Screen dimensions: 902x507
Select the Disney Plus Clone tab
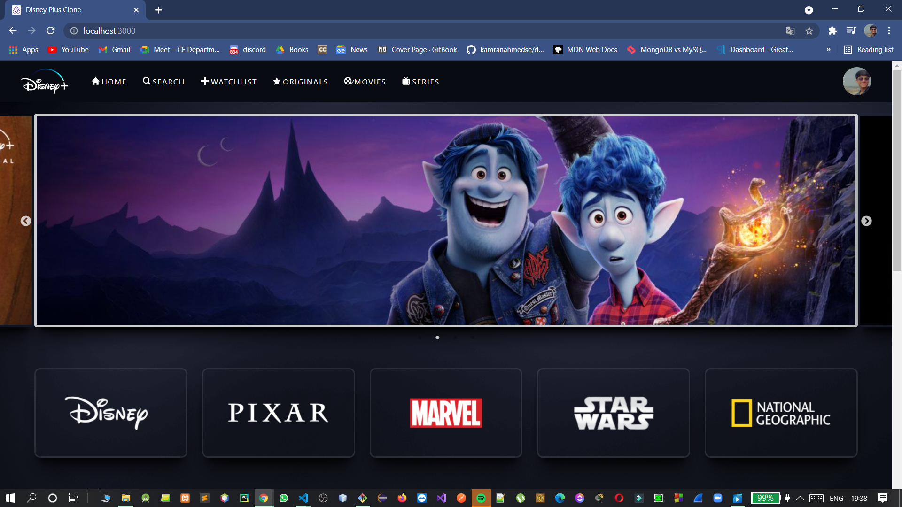(x=75, y=10)
